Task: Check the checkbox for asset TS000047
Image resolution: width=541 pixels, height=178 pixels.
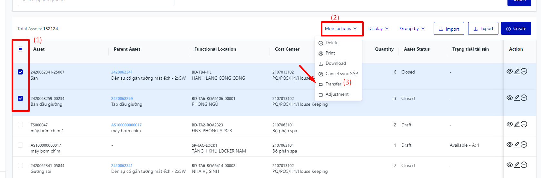Action: pyautogui.click(x=20, y=124)
